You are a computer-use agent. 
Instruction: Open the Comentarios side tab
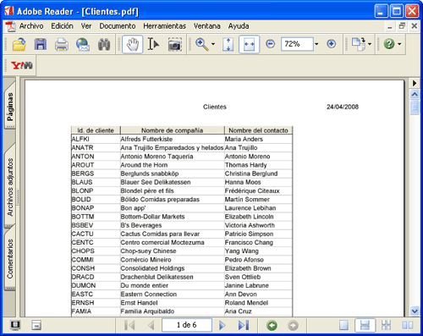coord(10,258)
